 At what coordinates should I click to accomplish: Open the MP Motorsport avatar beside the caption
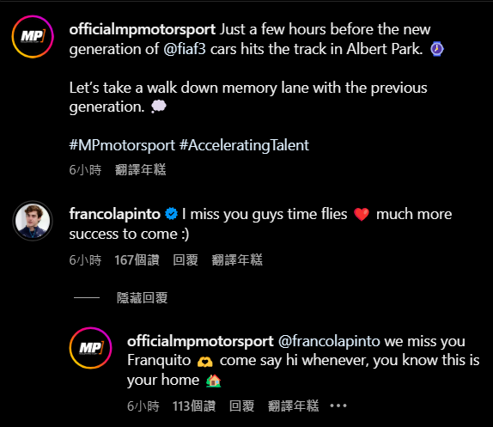33,37
